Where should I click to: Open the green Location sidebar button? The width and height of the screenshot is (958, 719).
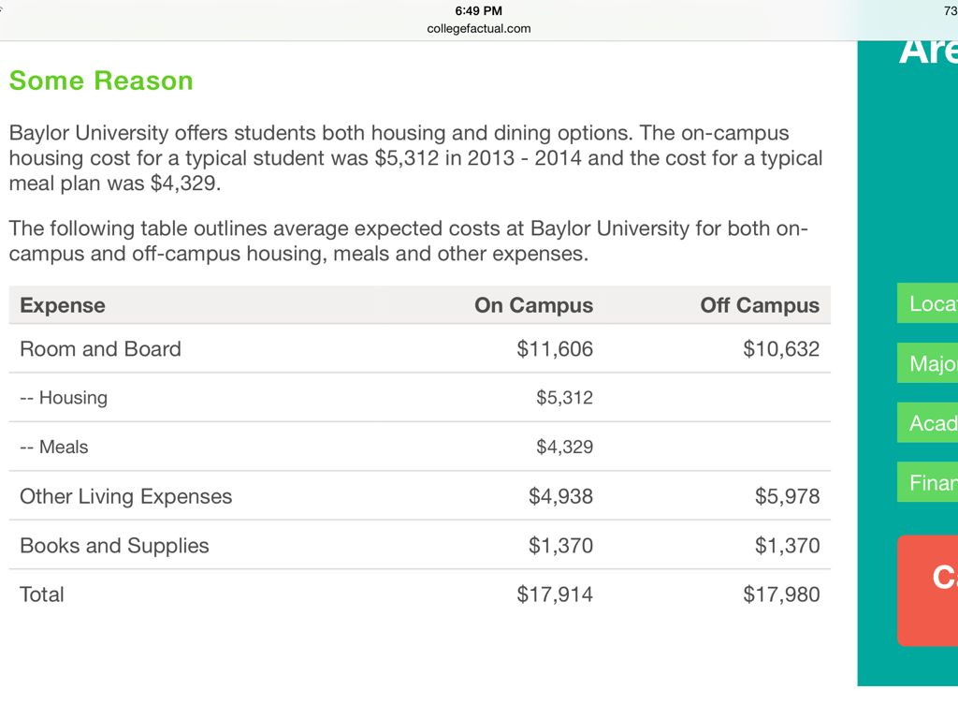(x=928, y=303)
